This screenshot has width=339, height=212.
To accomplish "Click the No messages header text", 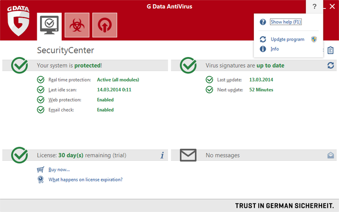I will click(x=223, y=155).
